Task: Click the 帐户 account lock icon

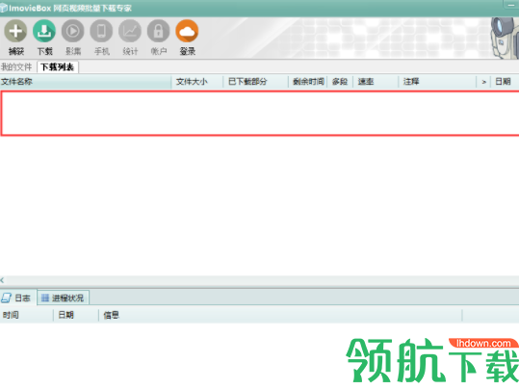Action: tap(159, 31)
